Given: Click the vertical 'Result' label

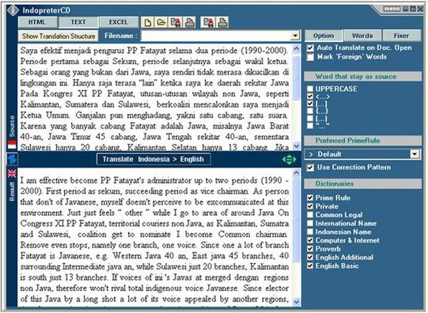Looking at the screenshot, I should 11,192.
